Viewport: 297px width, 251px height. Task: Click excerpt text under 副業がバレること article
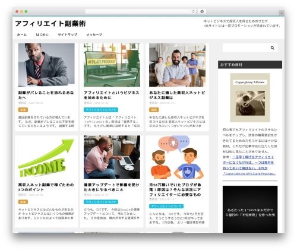coord(46,122)
